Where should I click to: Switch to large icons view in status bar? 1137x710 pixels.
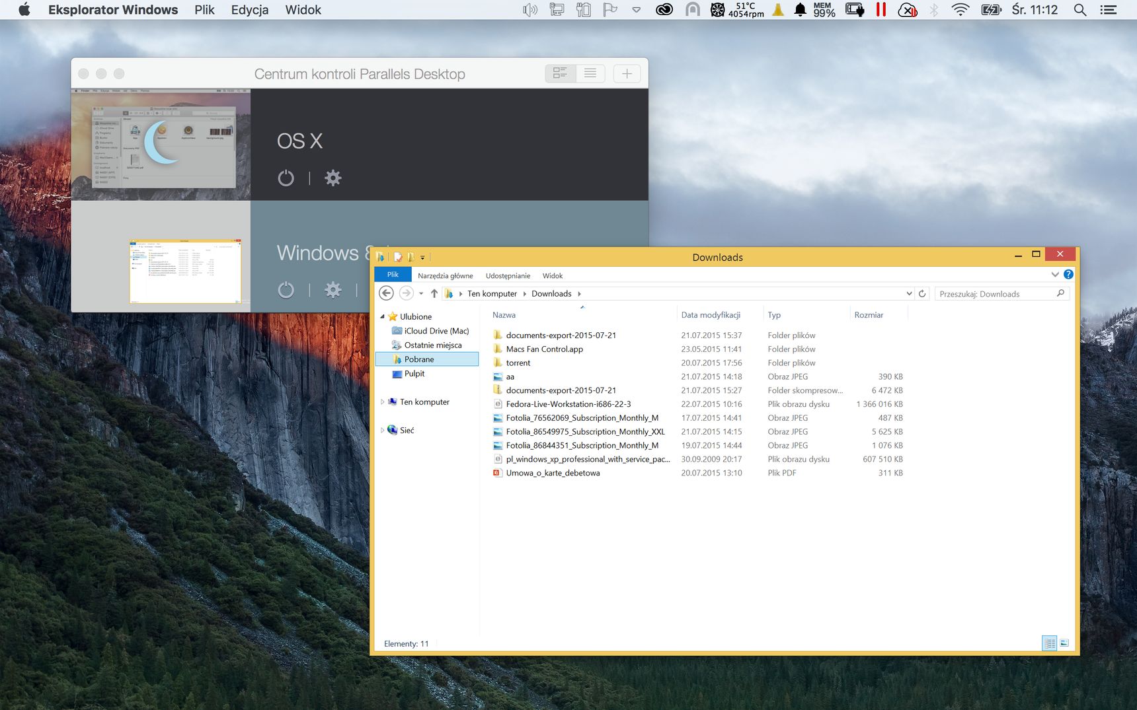click(1064, 643)
